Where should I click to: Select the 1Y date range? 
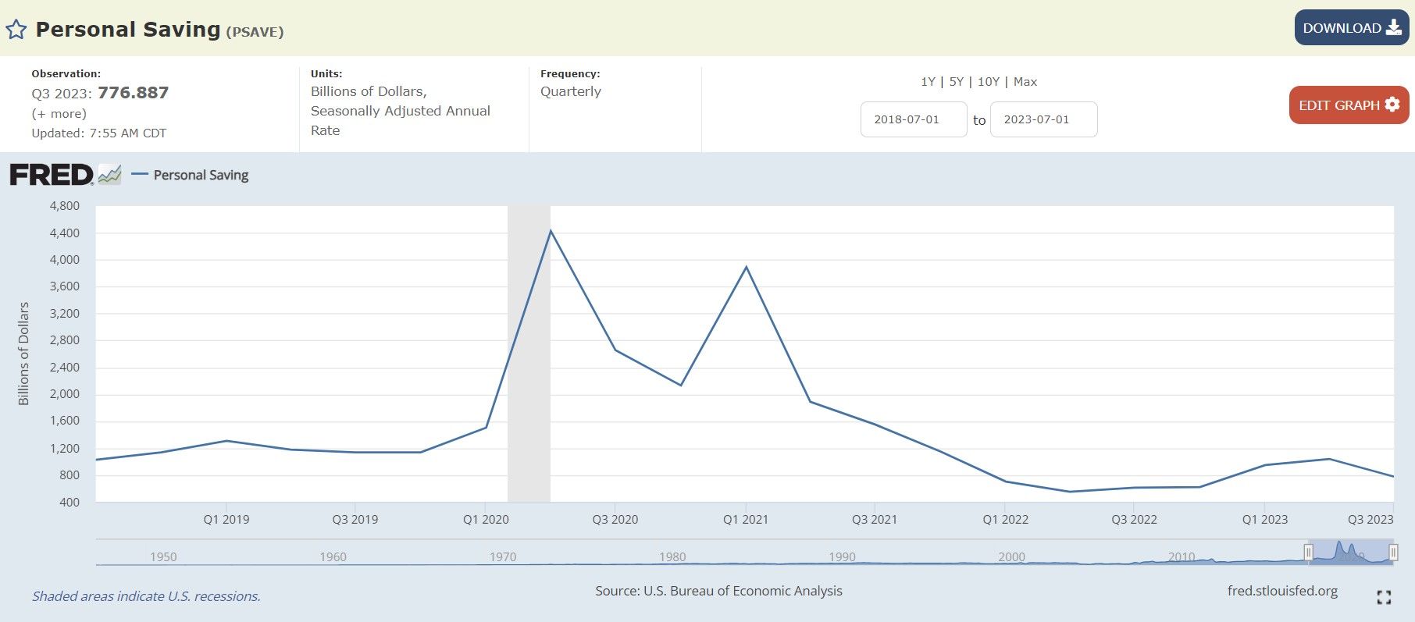coord(928,82)
